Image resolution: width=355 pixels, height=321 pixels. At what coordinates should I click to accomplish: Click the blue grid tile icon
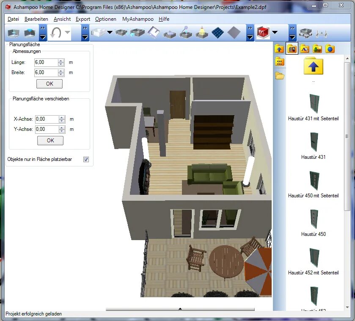[x=217, y=33]
